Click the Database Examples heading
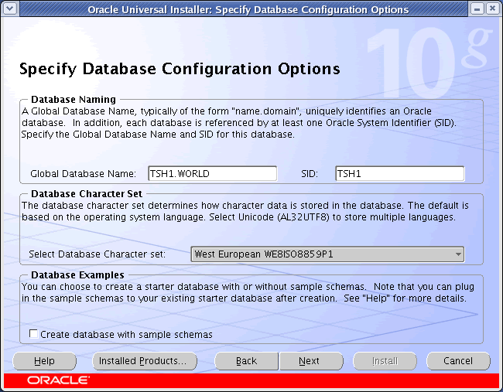The width and height of the screenshot is (503, 392). tap(77, 275)
